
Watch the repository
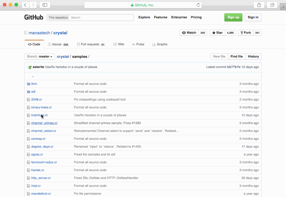pos(189,33)
